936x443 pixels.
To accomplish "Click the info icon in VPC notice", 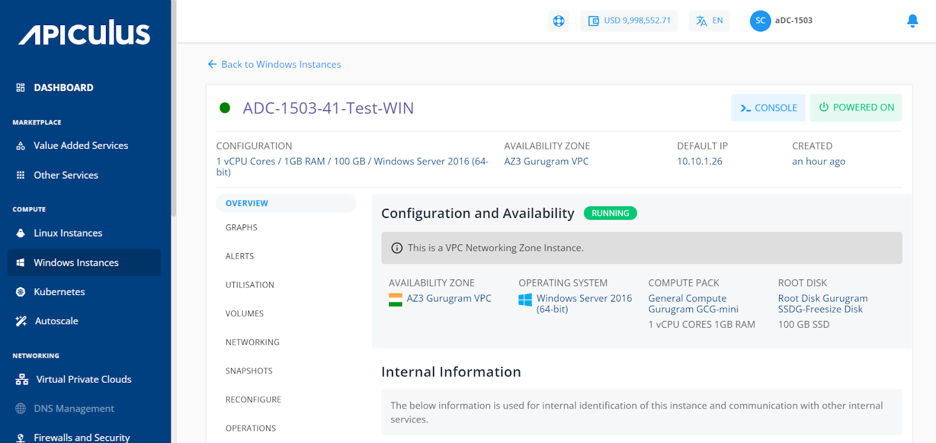I will point(397,248).
